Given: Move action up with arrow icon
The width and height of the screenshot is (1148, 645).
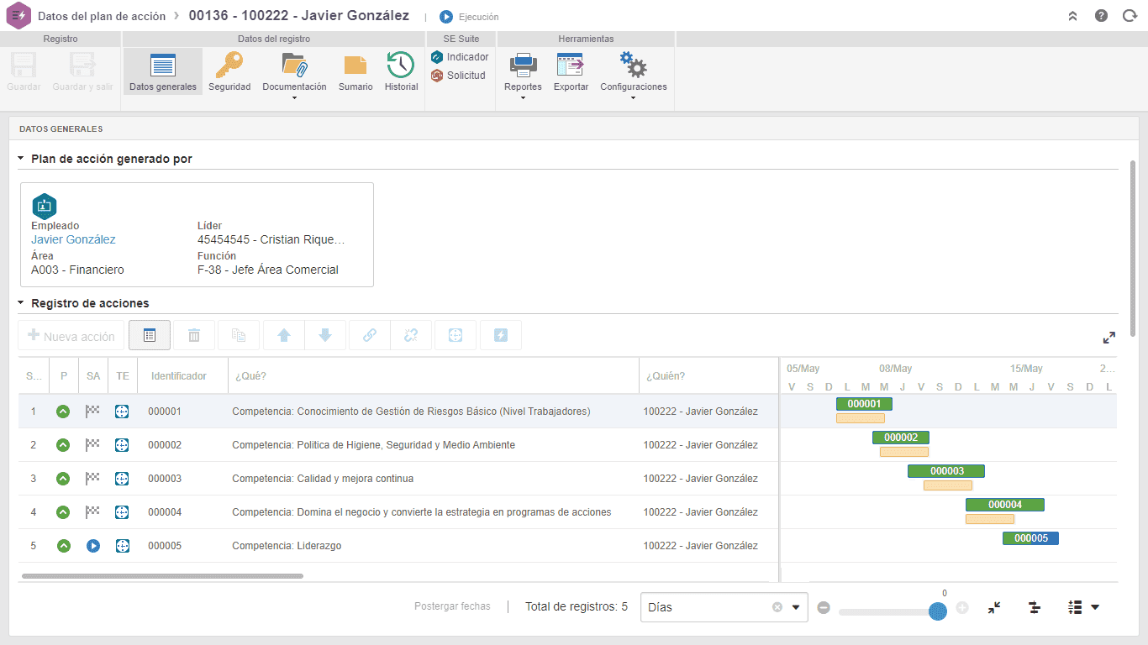Looking at the screenshot, I should point(284,336).
